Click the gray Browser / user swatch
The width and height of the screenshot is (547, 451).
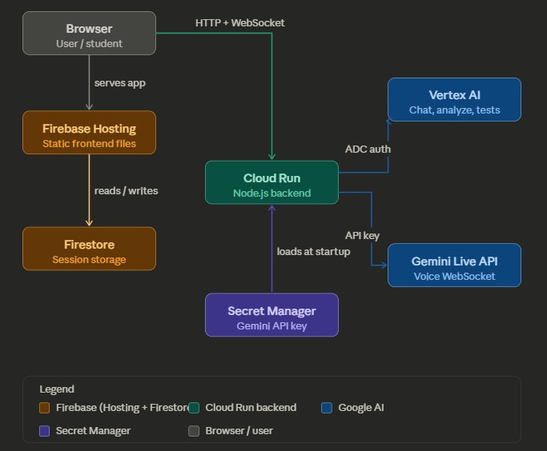pyautogui.click(x=194, y=431)
